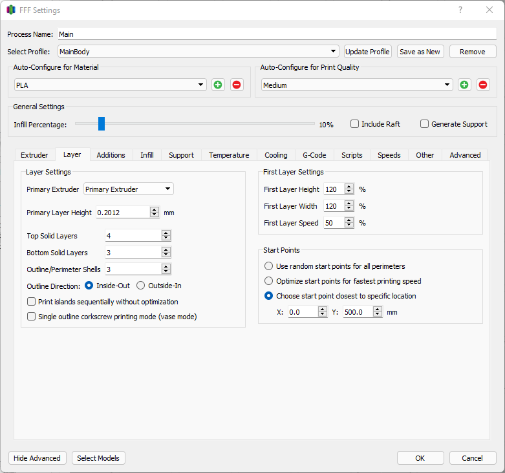This screenshot has height=473, width=505.
Task: Open the Other tab
Action: pyautogui.click(x=425, y=155)
